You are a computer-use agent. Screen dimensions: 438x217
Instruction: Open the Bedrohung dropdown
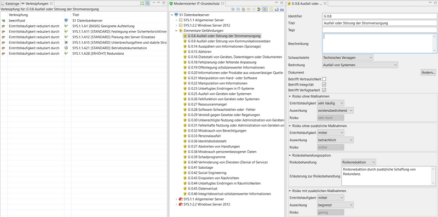[360, 65]
